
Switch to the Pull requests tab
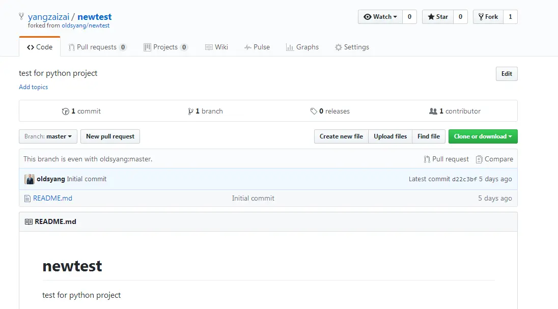click(97, 47)
